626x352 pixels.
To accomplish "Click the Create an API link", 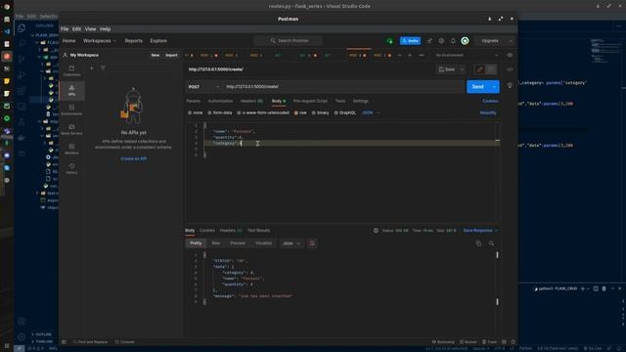I will coord(133,158).
